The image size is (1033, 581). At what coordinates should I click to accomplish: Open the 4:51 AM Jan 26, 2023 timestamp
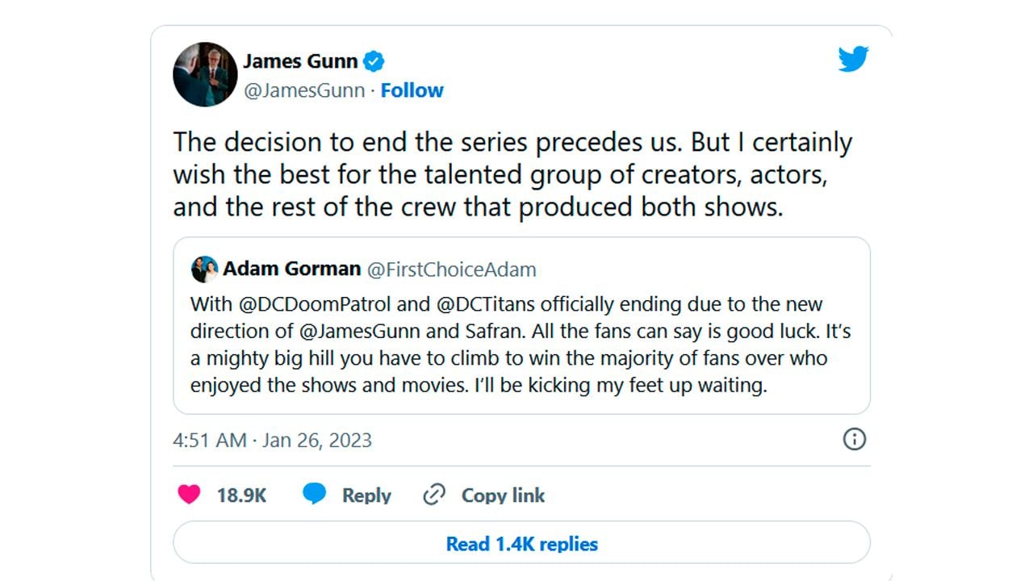pos(272,440)
